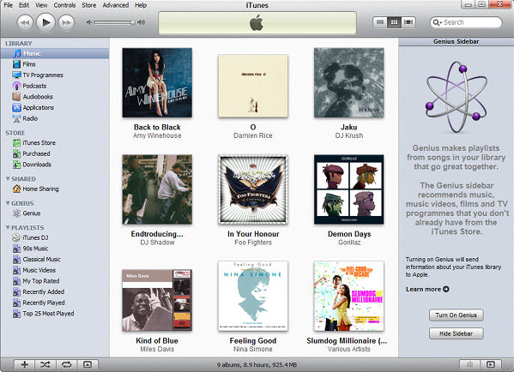Viewport: 514px width, 372px height.
Task: Toggle the sidebar show/hide button at bottom right
Action: 490,364
